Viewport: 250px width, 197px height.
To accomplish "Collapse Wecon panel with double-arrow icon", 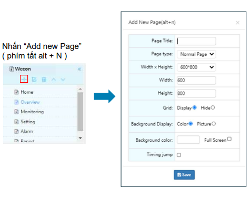I will tap(79, 69).
